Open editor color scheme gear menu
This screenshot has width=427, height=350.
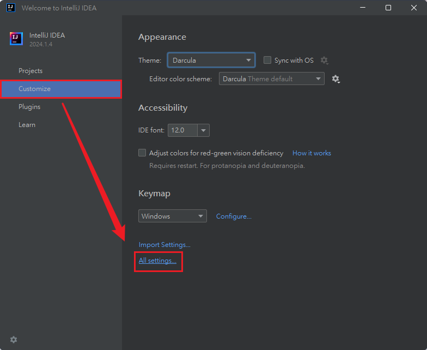click(x=335, y=79)
